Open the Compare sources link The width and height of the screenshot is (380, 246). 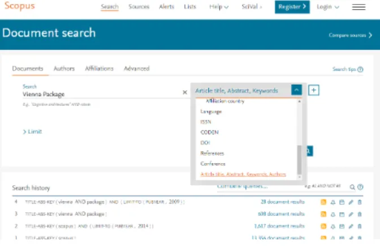point(350,36)
